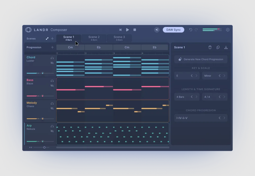This screenshot has height=176, width=255.
Task: Duplicate Scene 1 using copy icon
Action: pos(218,47)
